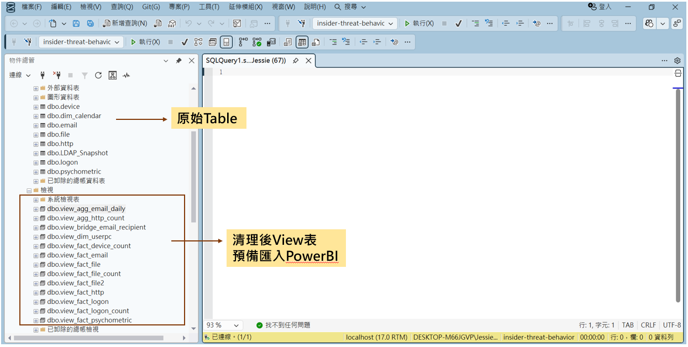The image size is (688, 347).
Task: Pin the 物件總管 panel with pushpin icon
Action: pyautogui.click(x=178, y=61)
